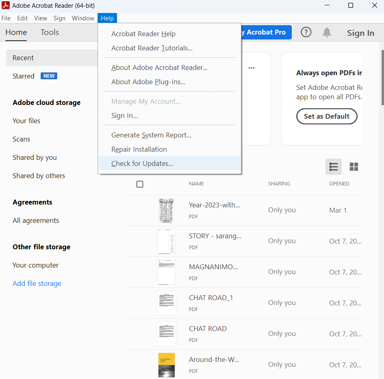Open Your files in cloud storage
Image resolution: width=384 pixels, height=379 pixels.
[26, 121]
